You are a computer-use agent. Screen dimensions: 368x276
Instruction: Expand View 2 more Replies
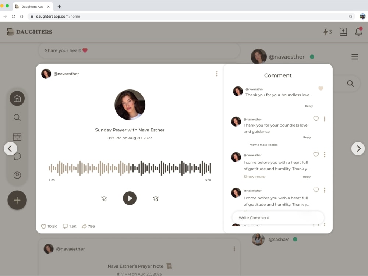pos(264,145)
